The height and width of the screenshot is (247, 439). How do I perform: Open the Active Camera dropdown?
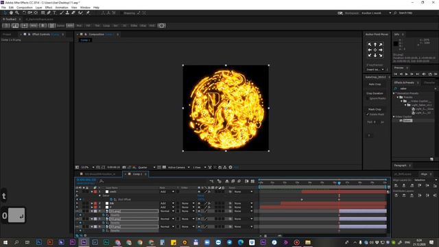[178, 167]
